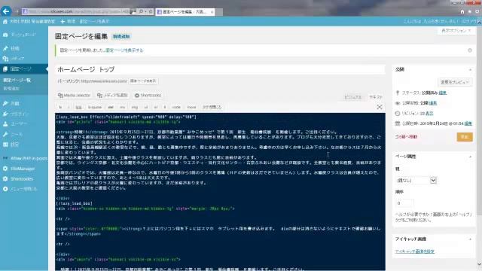This screenshot has width=482, height=271.
Task: Collapse the アイキャッチ画像 panel arrow
Action: 470,239
